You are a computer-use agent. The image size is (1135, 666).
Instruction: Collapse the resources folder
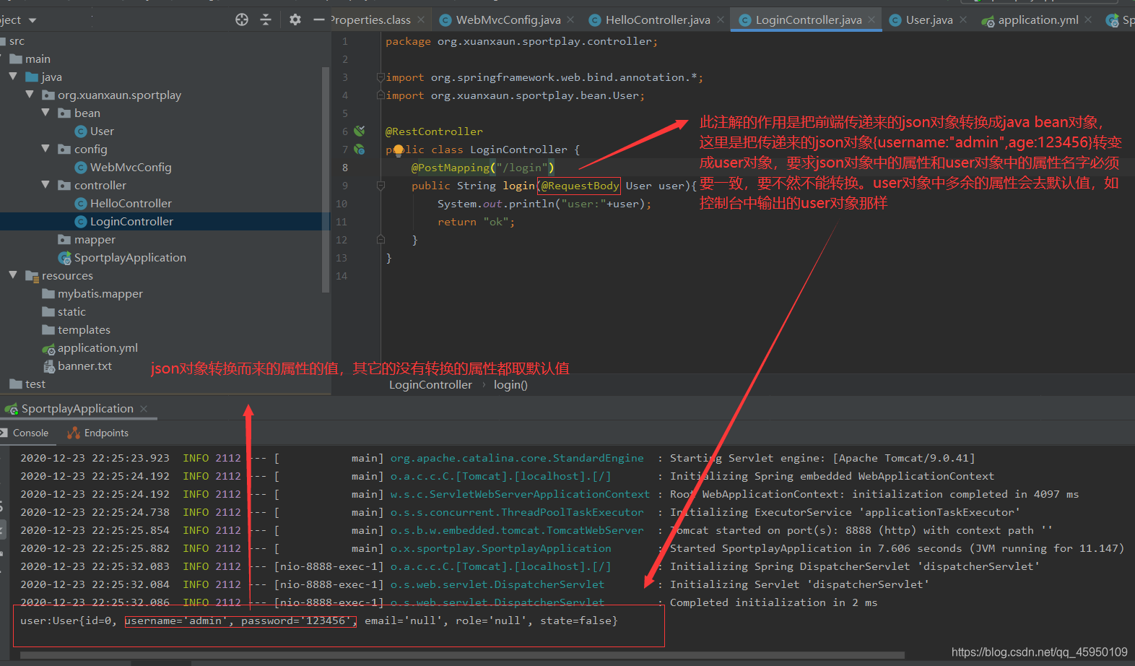(13, 274)
